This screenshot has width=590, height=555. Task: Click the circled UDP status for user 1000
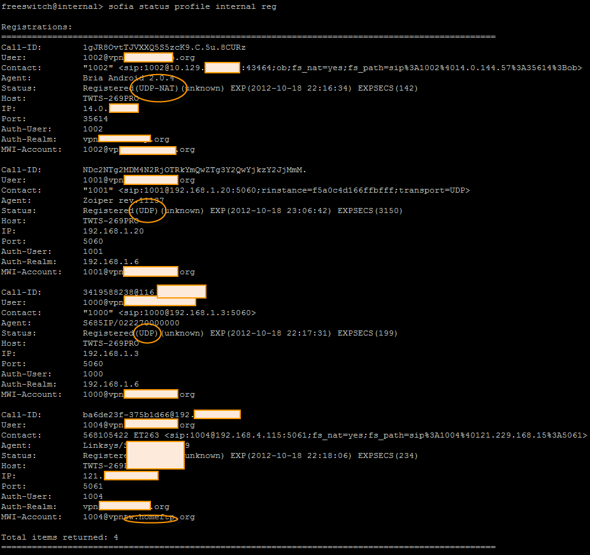point(147,333)
